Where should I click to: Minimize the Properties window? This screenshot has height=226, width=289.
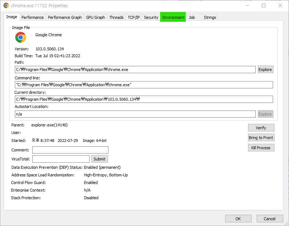pyautogui.click(x=247, y=5)
